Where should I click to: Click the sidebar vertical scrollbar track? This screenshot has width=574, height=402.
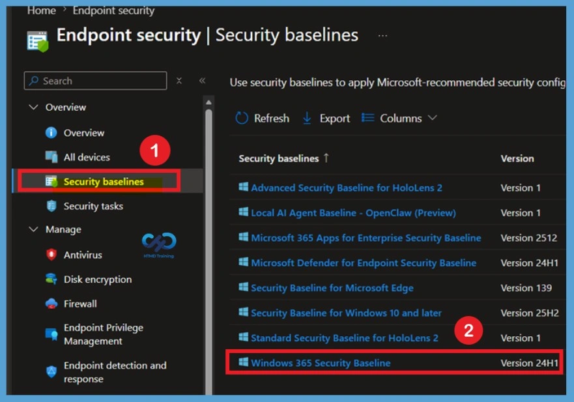208,253
